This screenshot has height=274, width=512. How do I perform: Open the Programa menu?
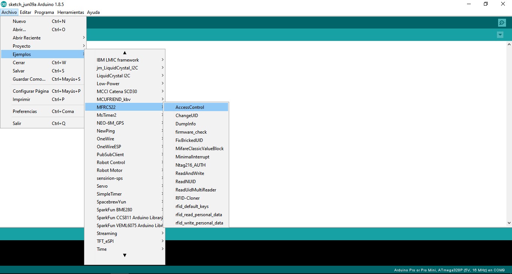tap(44, 12)
